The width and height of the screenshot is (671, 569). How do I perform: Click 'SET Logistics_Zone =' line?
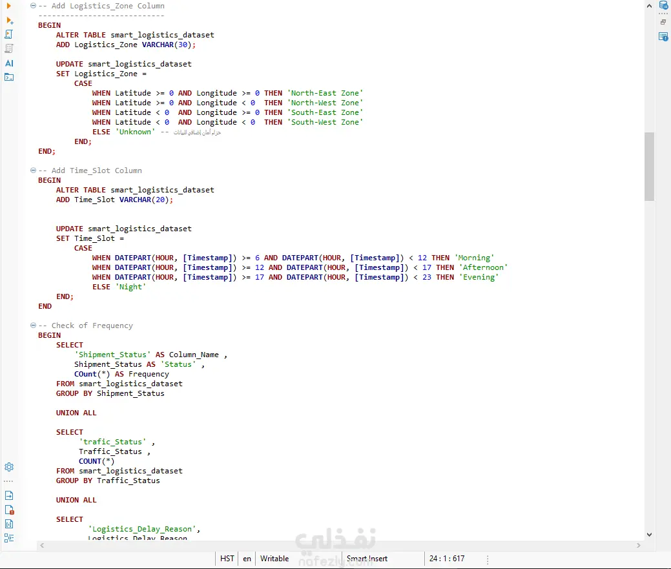(101, 74)
